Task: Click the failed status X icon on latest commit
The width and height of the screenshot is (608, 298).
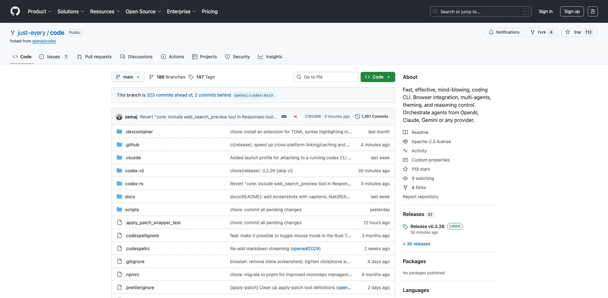Action: [x=295, y=117]
